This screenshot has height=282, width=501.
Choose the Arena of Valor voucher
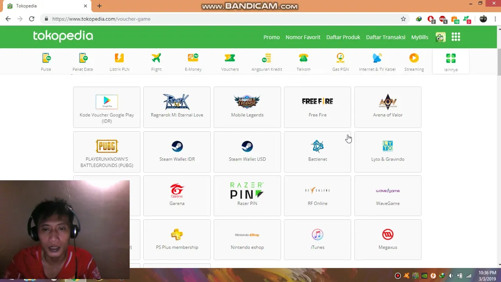388,107
